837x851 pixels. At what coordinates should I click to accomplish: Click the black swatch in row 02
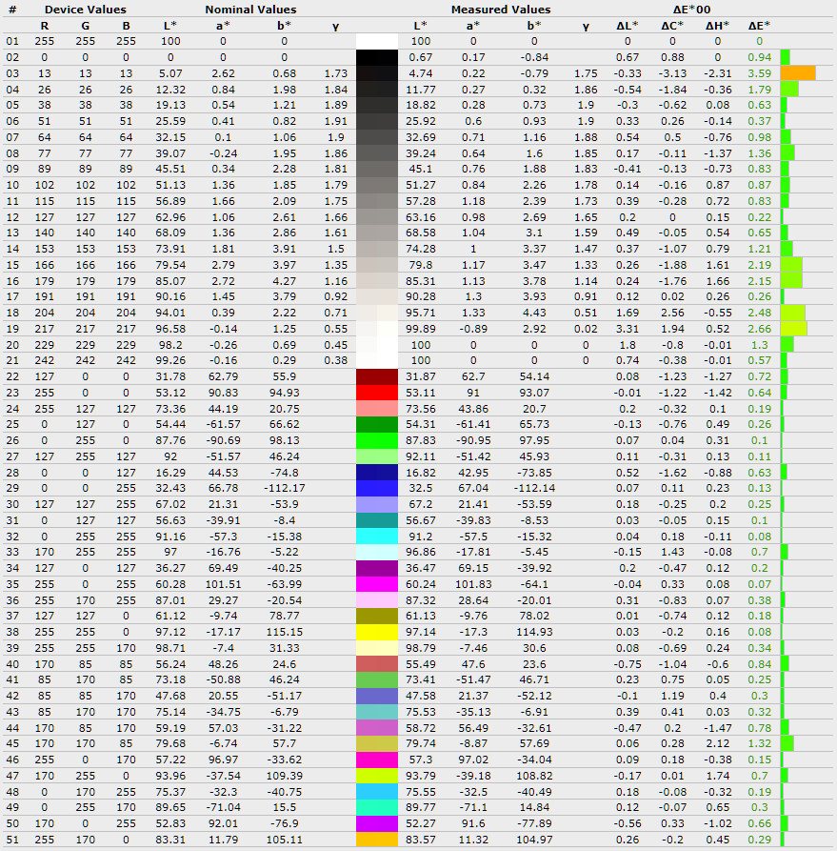376,58
